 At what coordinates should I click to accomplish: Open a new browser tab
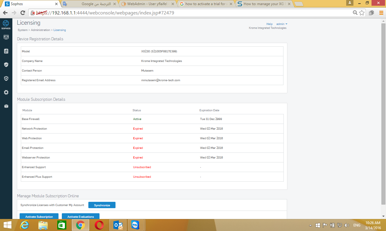(x=299, y=4)
